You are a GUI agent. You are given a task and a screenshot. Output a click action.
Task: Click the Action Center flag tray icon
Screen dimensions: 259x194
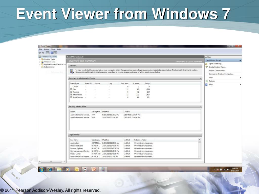click(x=217, y=169)
